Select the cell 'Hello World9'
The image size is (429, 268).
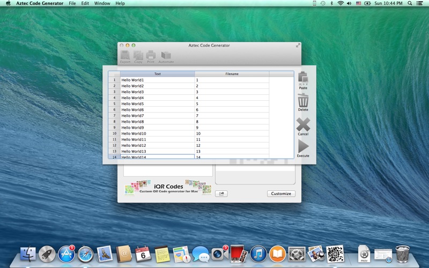[x=157, y=128]
